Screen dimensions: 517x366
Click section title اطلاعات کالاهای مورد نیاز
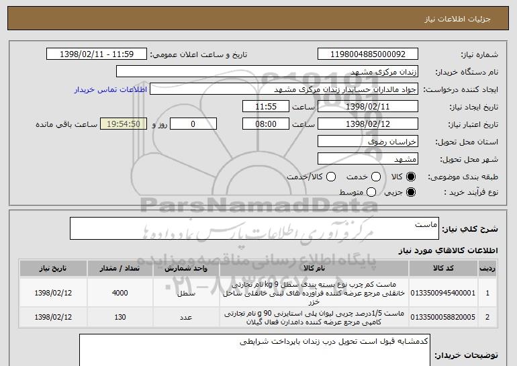click(448, 250)
